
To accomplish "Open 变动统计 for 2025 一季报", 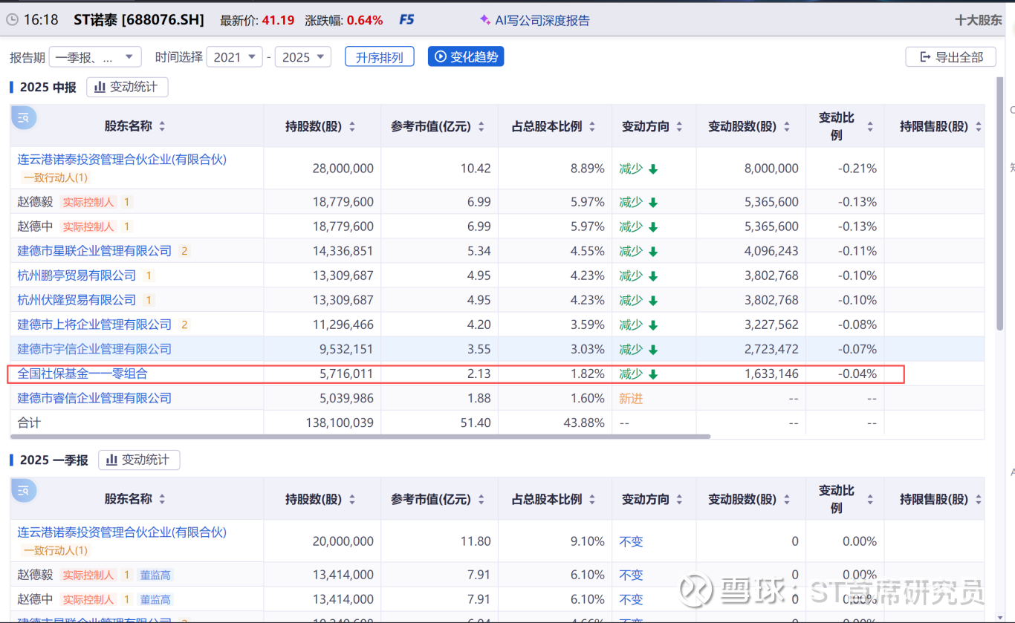I will pyautogui.click(x=139, y=460).
